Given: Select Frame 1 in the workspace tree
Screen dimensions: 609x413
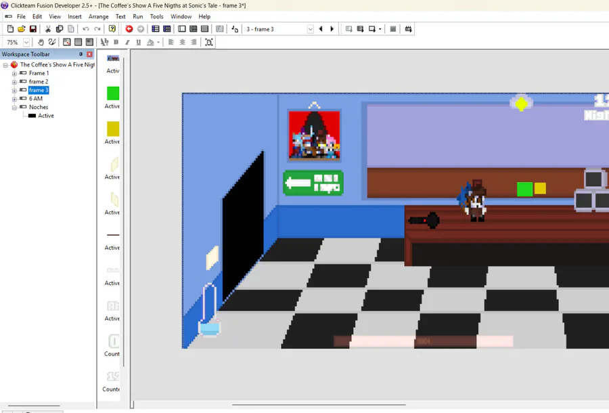Looking at the screenshot, I should point(39,73).
